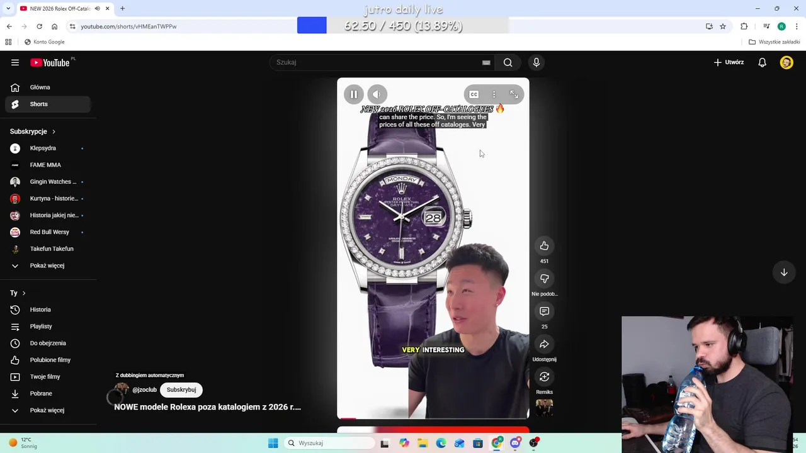This screenshot has width=806, height=453.
Task: Mute the Shorts video volume
Action: point(377,94)
